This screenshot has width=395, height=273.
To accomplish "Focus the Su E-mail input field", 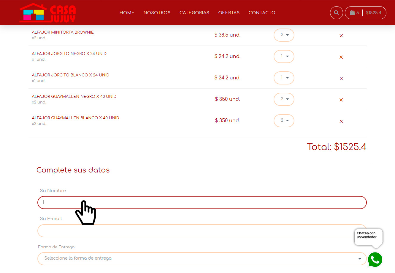I will [202, 231].
